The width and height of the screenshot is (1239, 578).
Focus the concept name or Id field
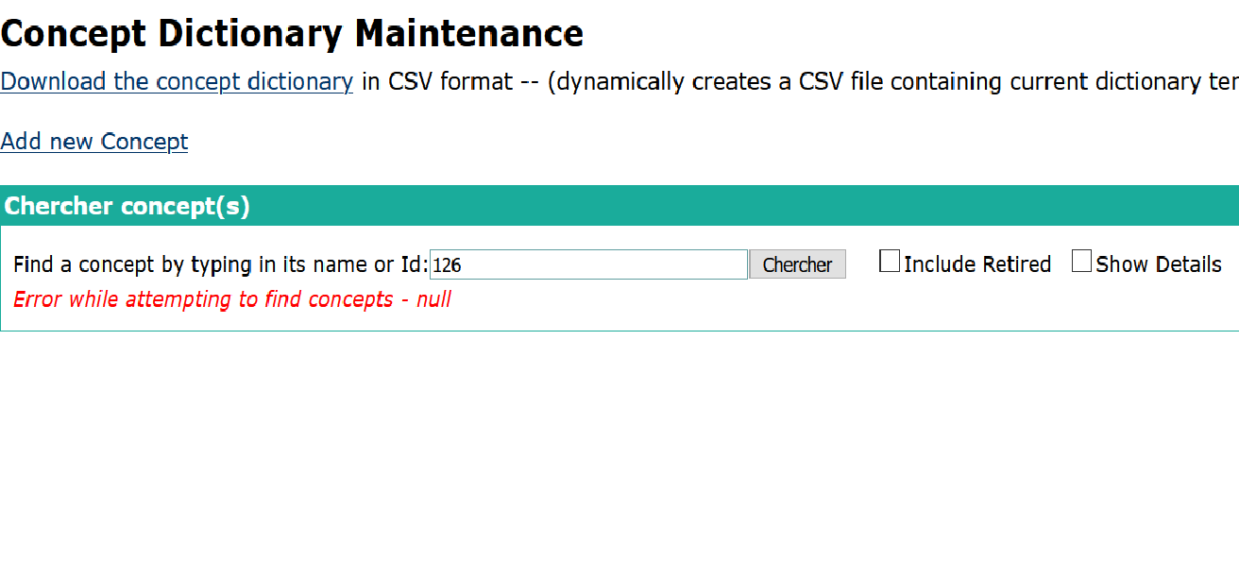(x=588, y=264)
